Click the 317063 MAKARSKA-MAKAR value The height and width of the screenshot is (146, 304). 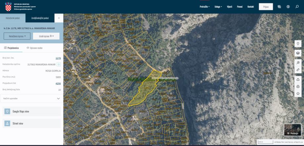[41, 64]
